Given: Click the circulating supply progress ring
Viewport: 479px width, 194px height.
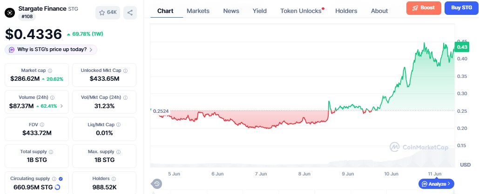Looking at the screenshot, I should pyautogui.click(x=57, y=187).
